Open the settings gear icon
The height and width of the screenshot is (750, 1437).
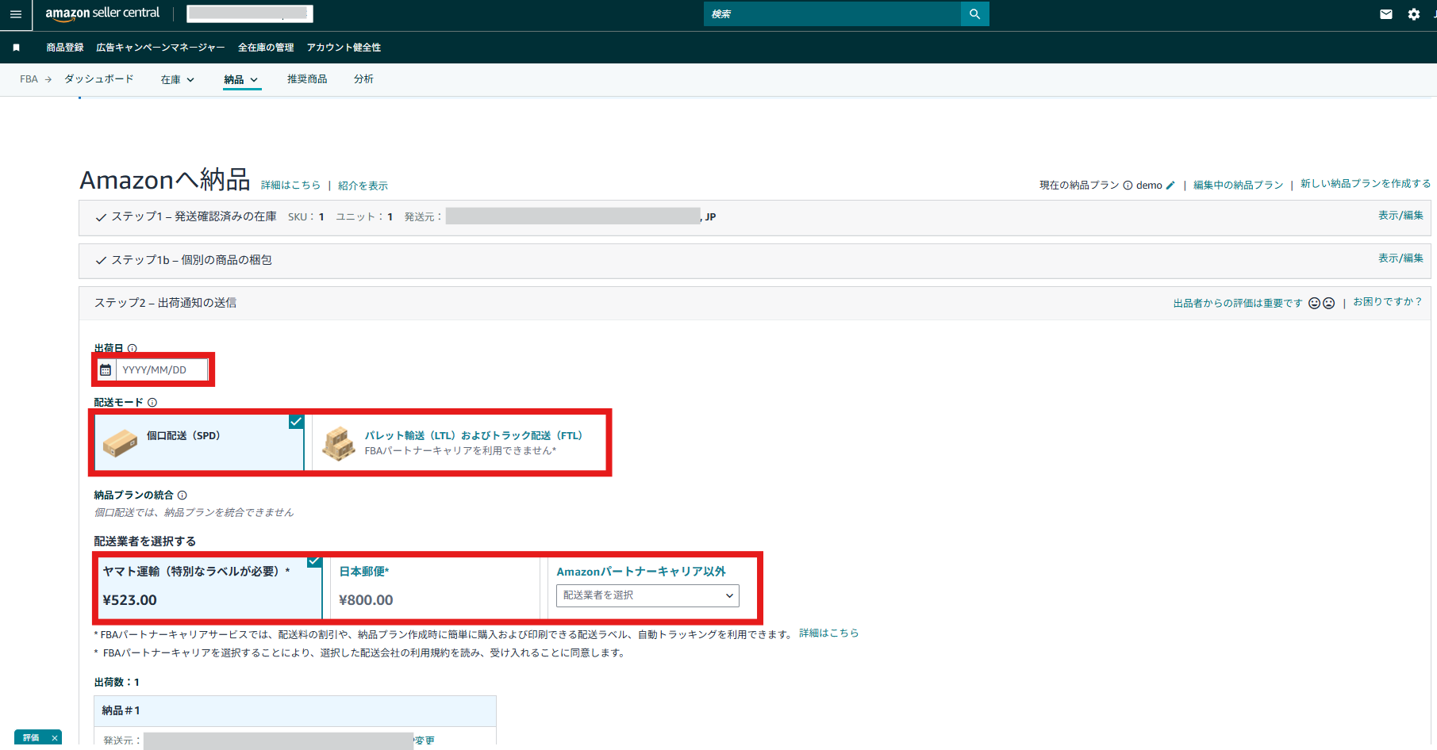(x=1413, y=14)
